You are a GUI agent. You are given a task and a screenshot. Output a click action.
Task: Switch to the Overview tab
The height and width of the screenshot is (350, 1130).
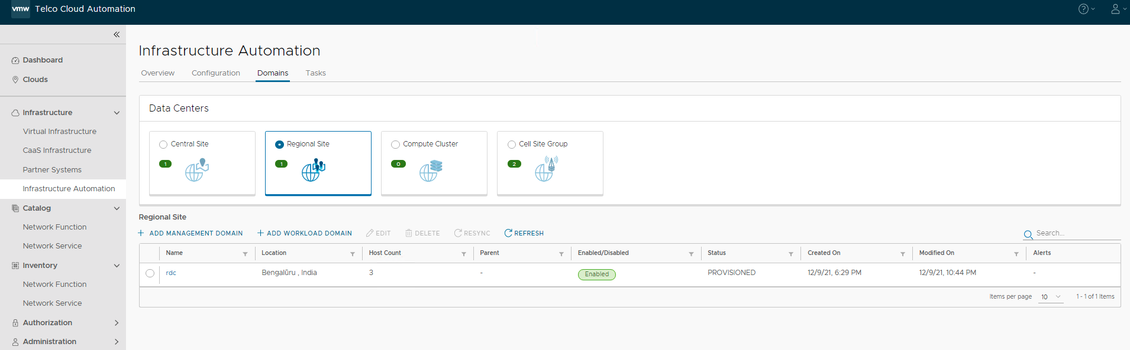(x=158, y=73)
